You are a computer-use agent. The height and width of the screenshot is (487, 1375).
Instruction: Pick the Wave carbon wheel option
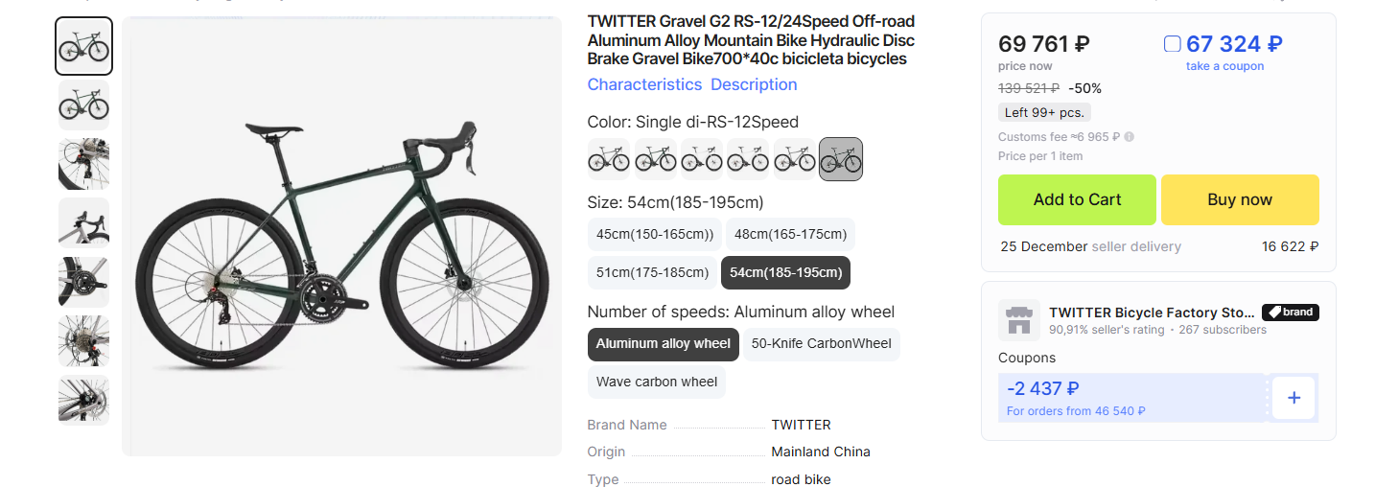[657, 382]
